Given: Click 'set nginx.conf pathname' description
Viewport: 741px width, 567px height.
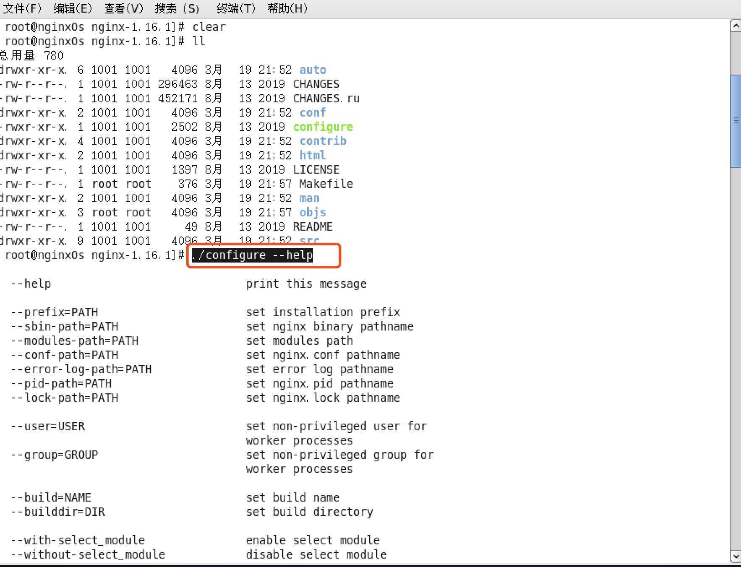Looking at the screenshot, I should pos(323,355).
